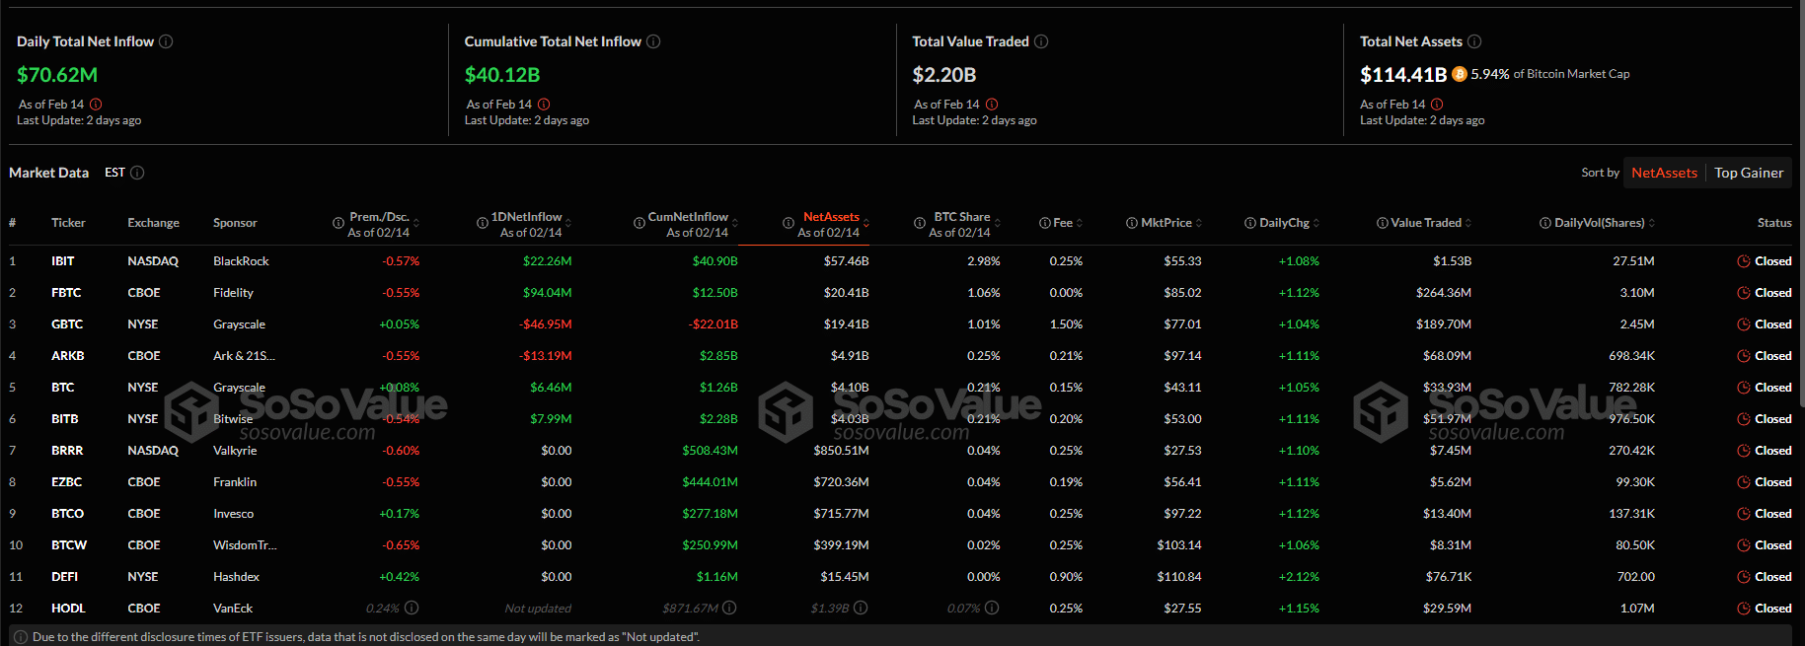Sort by CumNetInflow column arrows
1805x646 pixels.
pos(735,223)
